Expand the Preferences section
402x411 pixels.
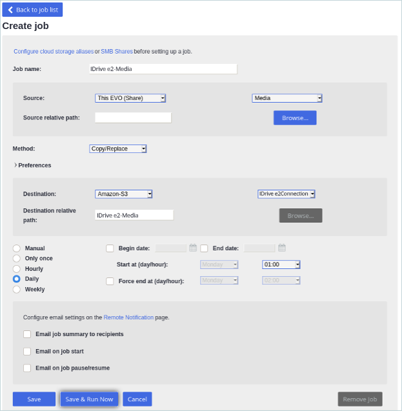32,165
